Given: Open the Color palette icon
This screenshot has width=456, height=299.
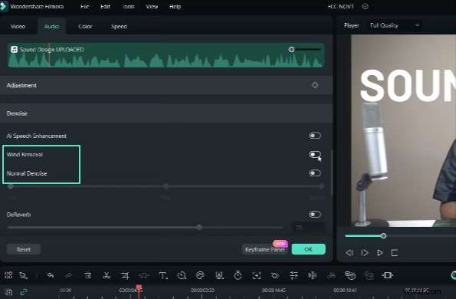Looking at the screenshot, I should pos(200,275).
